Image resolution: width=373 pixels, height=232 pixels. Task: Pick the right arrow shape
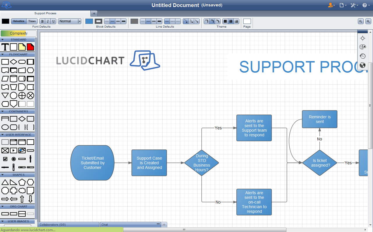(x=5, y=199)
